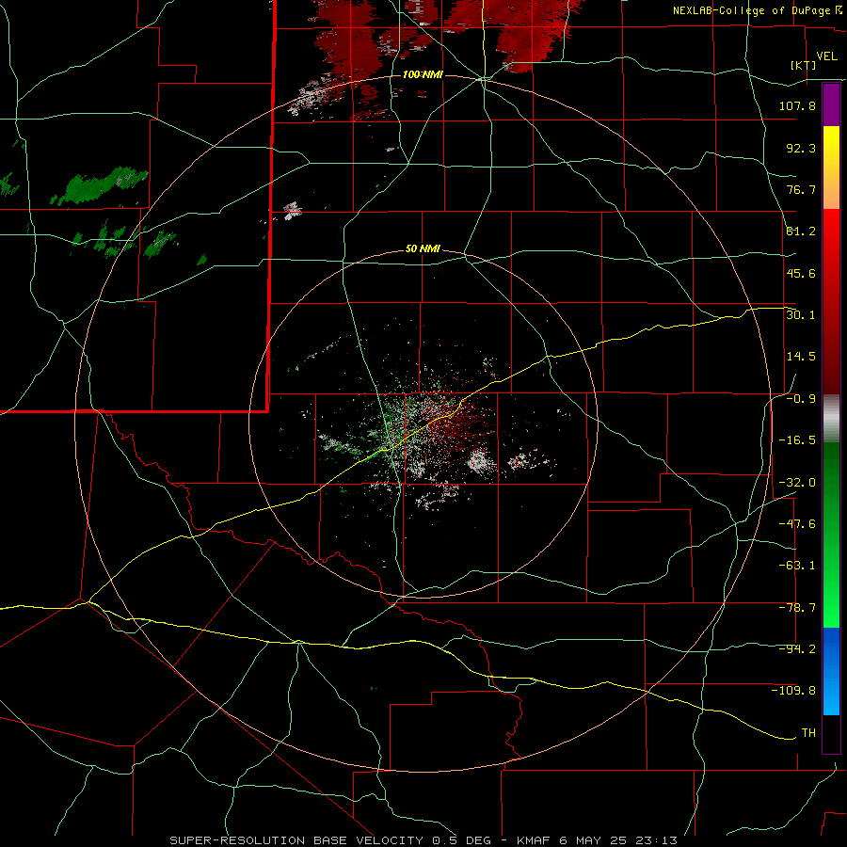Viewport: 847px width, 847px height.
Task: Click the blue segment of the color bar
Action: click(831, 671)
